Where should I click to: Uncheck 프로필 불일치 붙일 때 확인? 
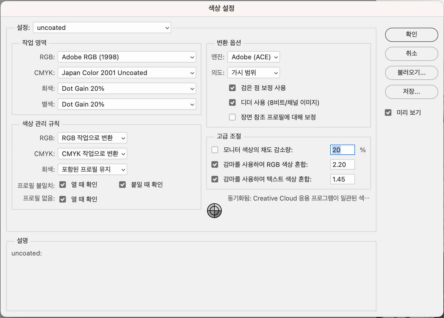[x=122, y=185]
